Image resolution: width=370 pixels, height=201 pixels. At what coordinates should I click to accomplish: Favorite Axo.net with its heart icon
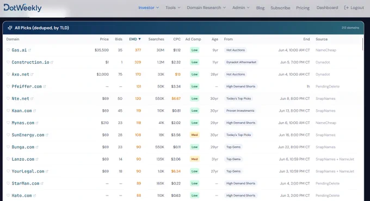click(8, 74)
